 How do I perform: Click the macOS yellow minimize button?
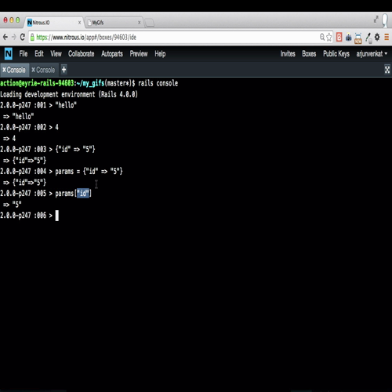[x=12, y=20]
